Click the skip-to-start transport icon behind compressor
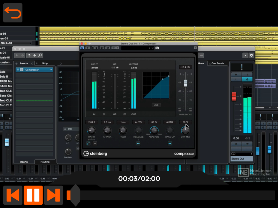The width and height of the screenshot is (278, 208). [201, 55]
